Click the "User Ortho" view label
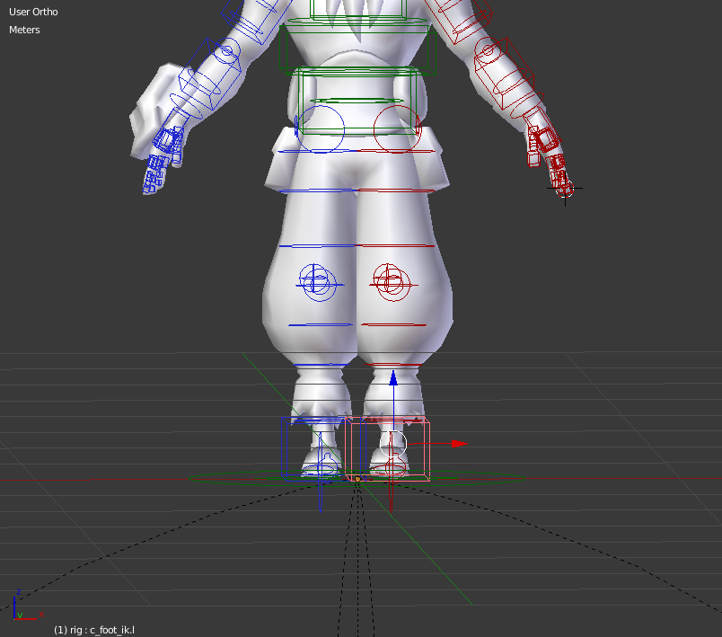 [33, 12]
